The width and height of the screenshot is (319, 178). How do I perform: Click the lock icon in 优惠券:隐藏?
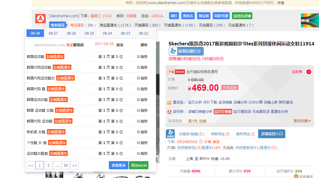point(201,134)
